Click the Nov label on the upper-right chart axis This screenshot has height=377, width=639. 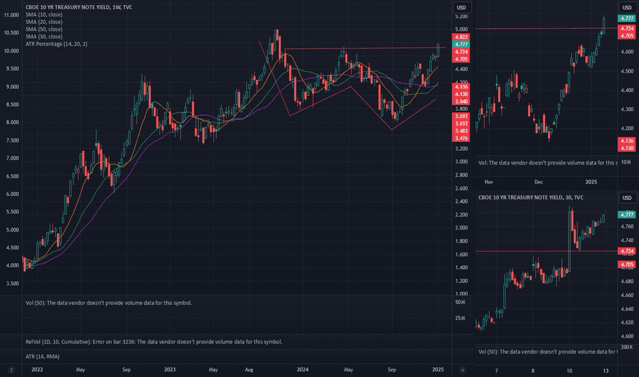(489, 182)
